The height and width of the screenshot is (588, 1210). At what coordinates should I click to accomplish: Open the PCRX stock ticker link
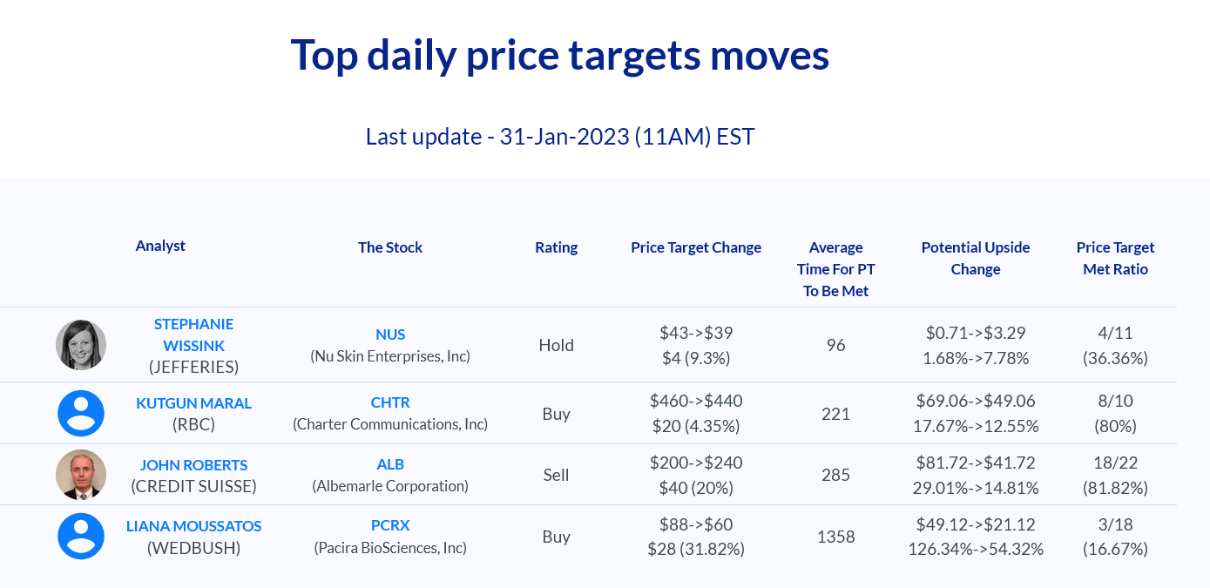390,525
